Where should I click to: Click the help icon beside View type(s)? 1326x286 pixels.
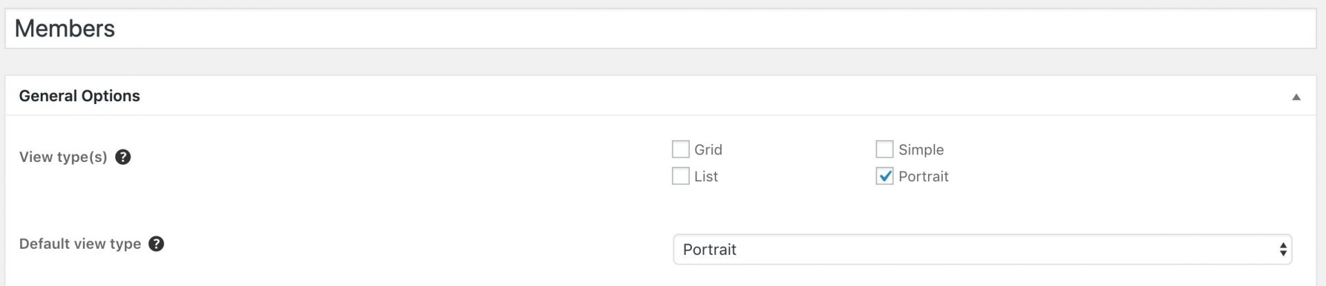123,157
